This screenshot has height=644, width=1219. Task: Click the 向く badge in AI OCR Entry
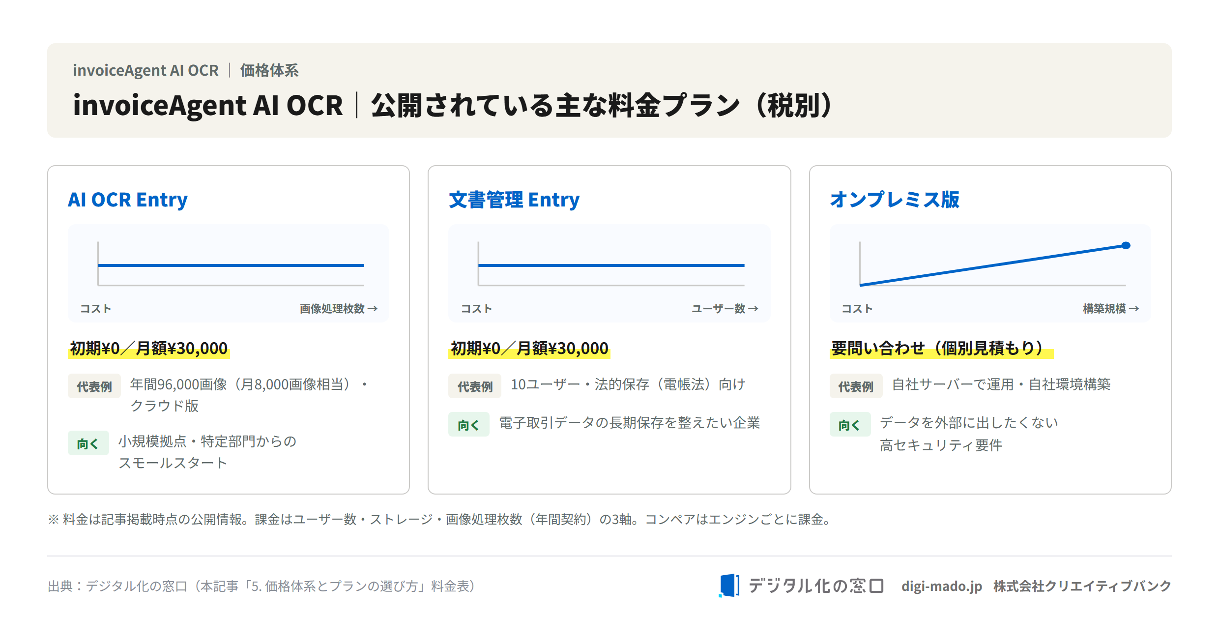point(88,443)
